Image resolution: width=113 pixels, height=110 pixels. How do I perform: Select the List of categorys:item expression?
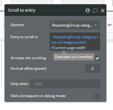point(69,42)
